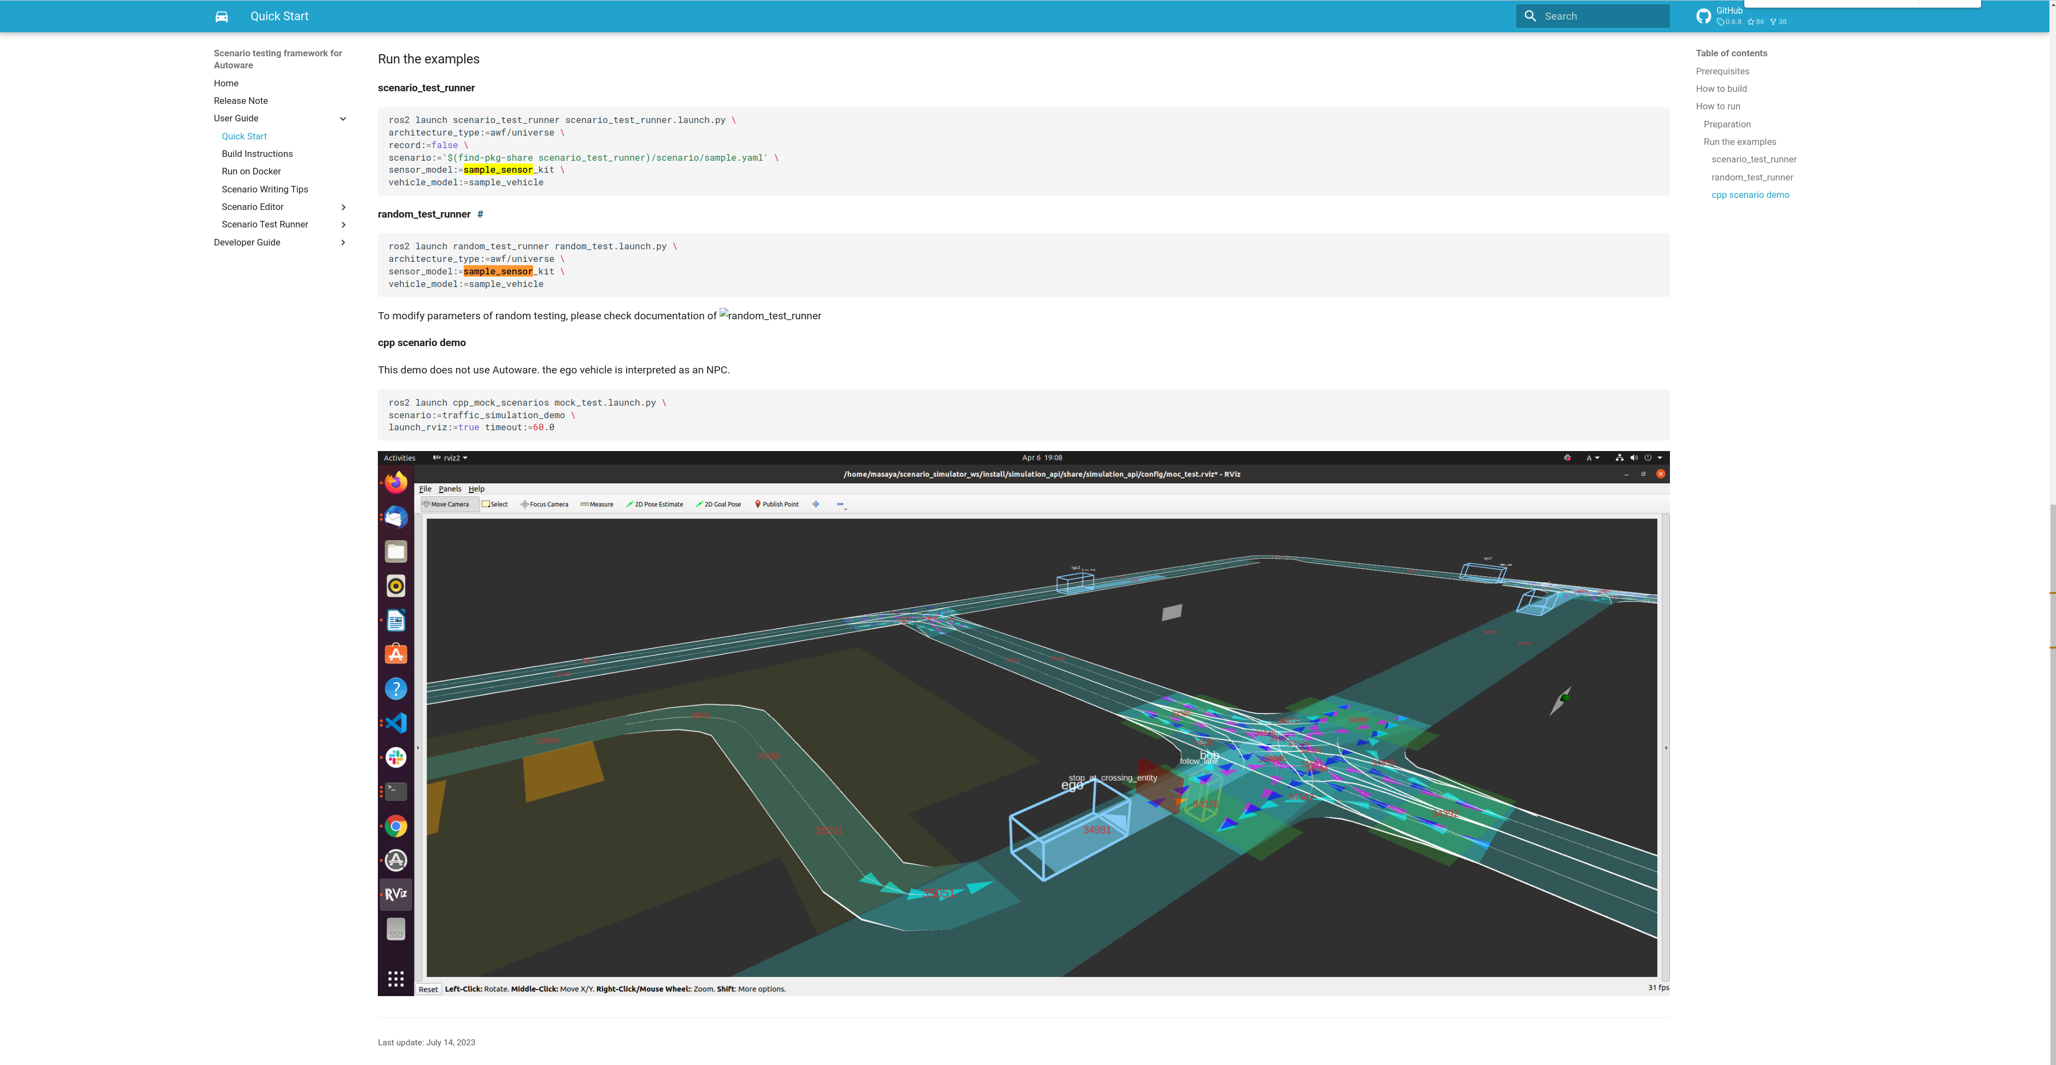Open Visual Studio Code from the dock
2056x1065 pixels.
(x=395, y=723)
